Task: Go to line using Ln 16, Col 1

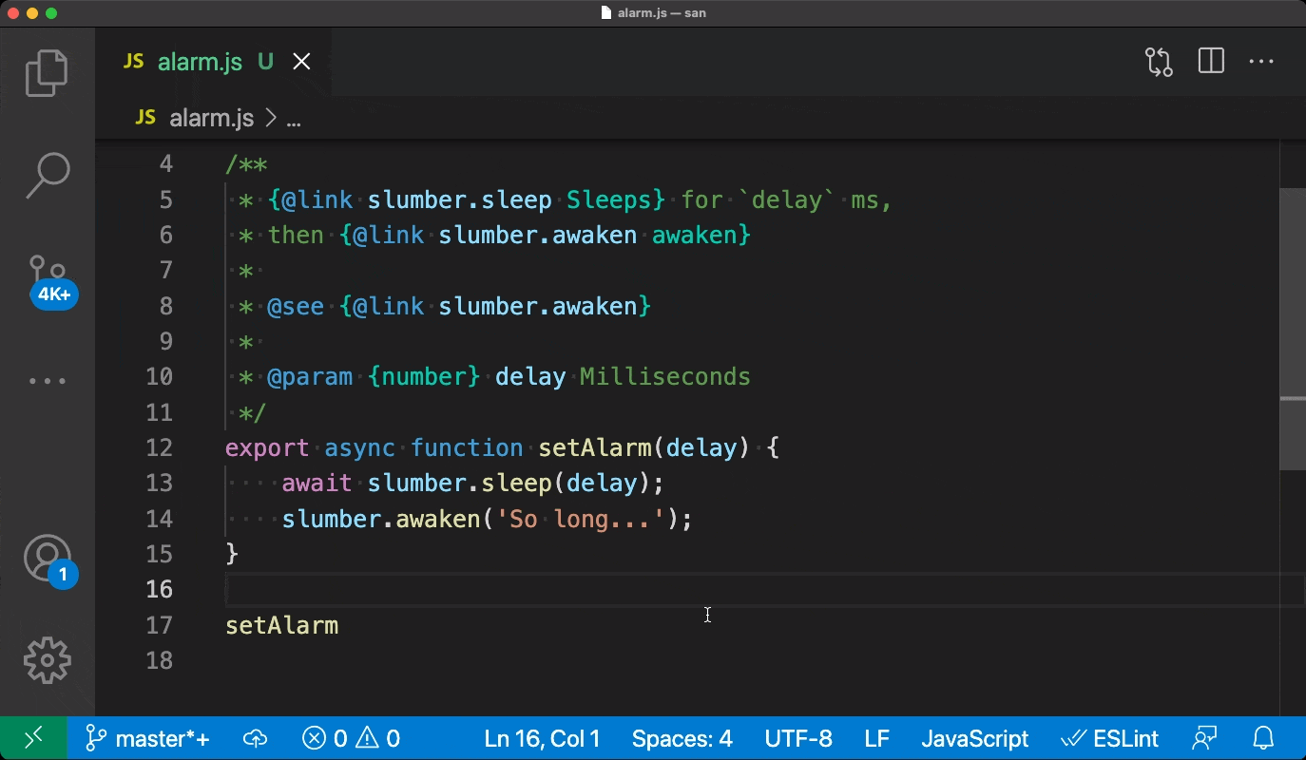Action: pyautogui.click(x=541, y=738)
